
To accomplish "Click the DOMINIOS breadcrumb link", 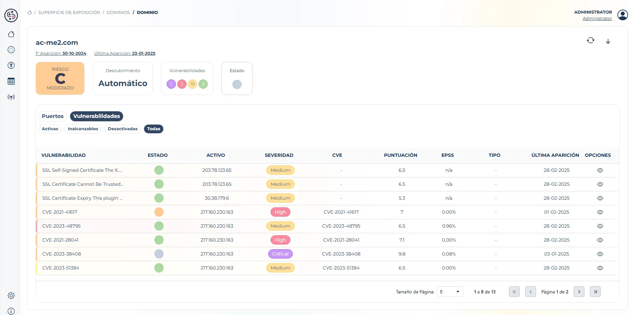I will [118, 12].
